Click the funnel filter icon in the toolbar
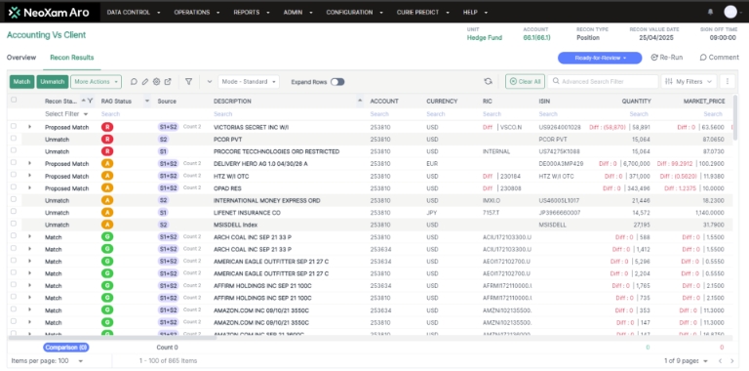 click(188, 82)
